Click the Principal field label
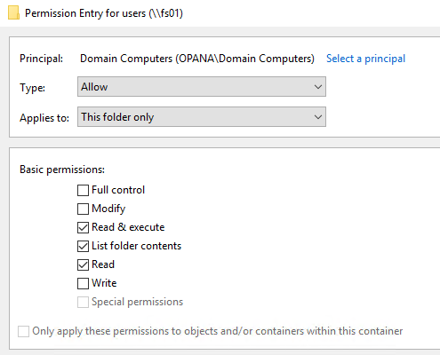Screen dimensions: 440x355 [42, 59]
